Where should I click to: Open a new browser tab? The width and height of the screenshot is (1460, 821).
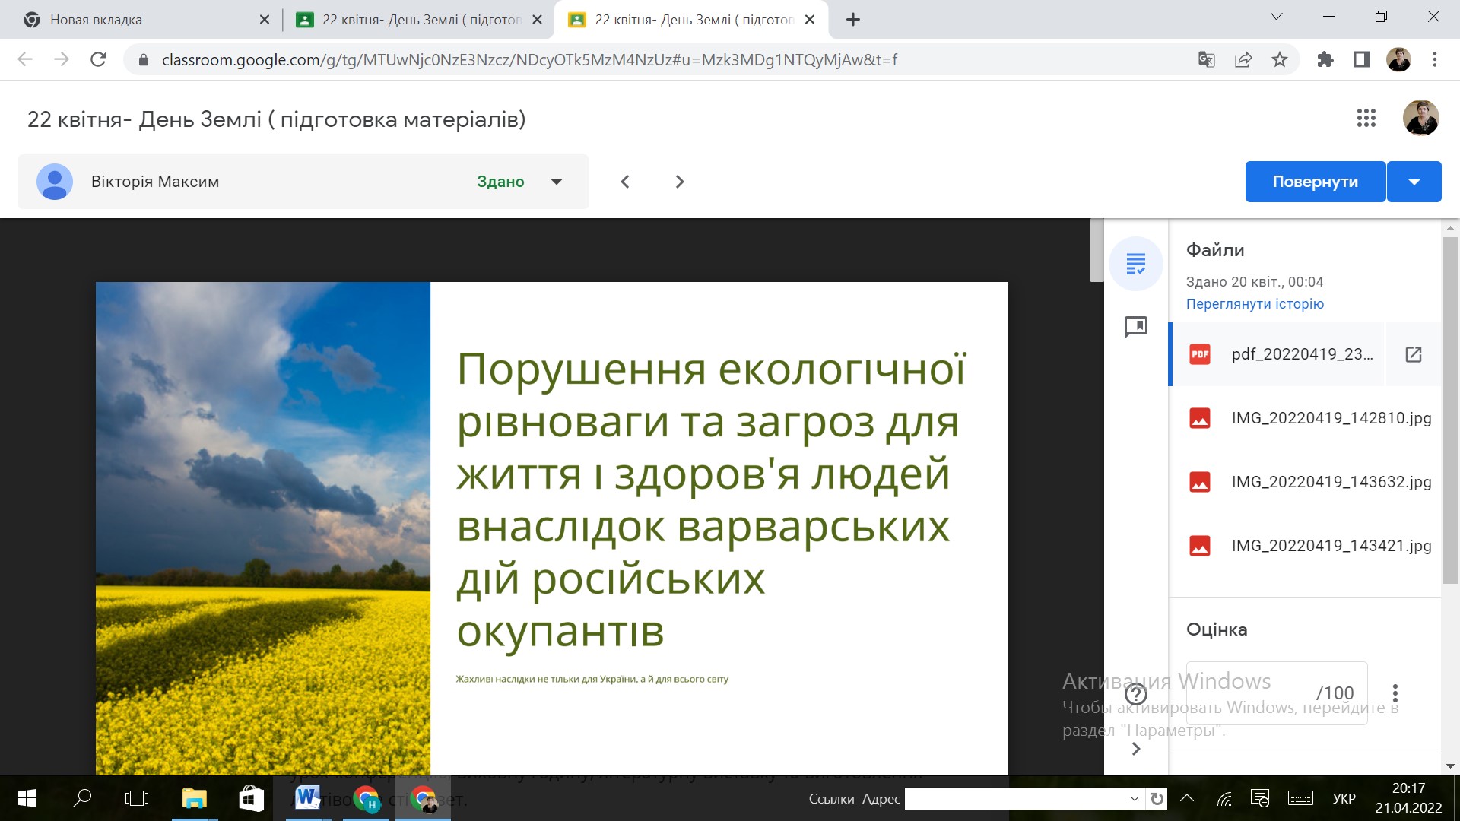pos(853,20)
